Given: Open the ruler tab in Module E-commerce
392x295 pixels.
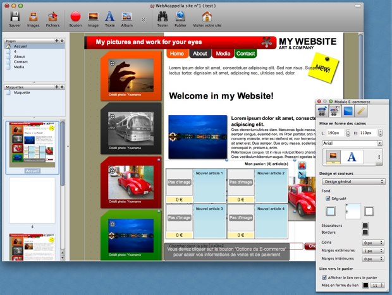Looking at the screenshot, I should click(361, 111).
